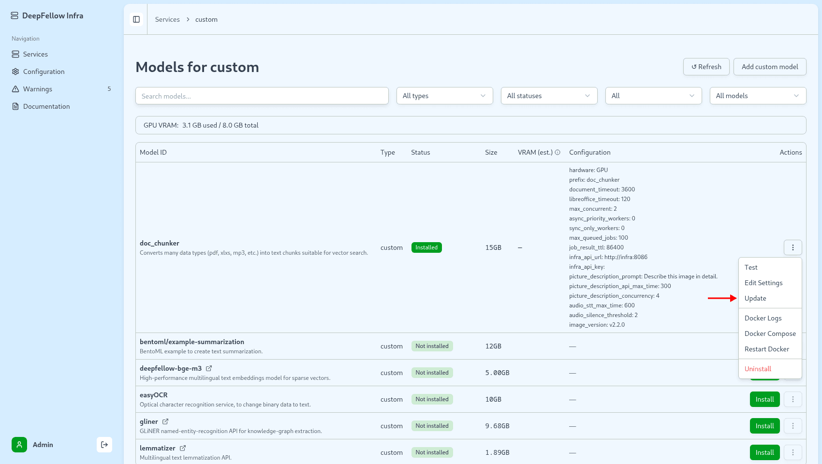The height and width of the screenshot is (464, 822).
Task: Open Warnings in the navigation sidebar
Action: (62, 89)
